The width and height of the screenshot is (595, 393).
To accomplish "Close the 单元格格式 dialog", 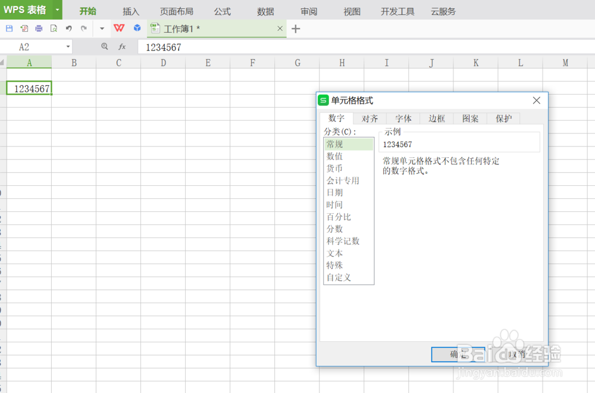I will point(536,101).
